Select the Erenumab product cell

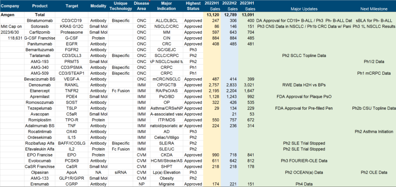click(40, 184)
